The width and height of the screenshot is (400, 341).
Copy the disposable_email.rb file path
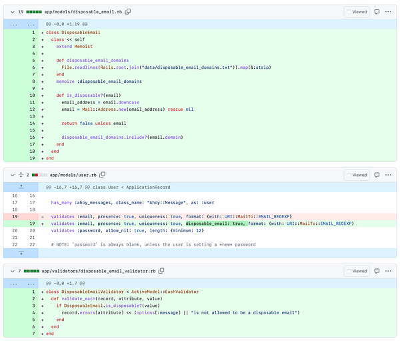click(x=128, y=12)
